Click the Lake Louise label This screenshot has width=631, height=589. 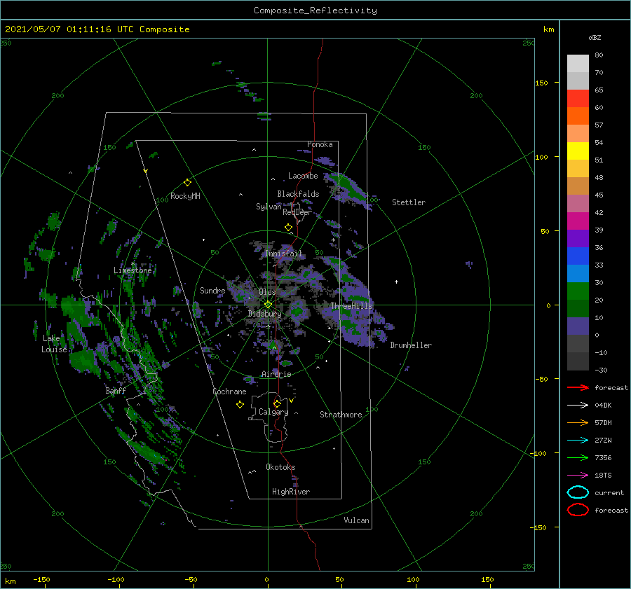tap(54, 344)
